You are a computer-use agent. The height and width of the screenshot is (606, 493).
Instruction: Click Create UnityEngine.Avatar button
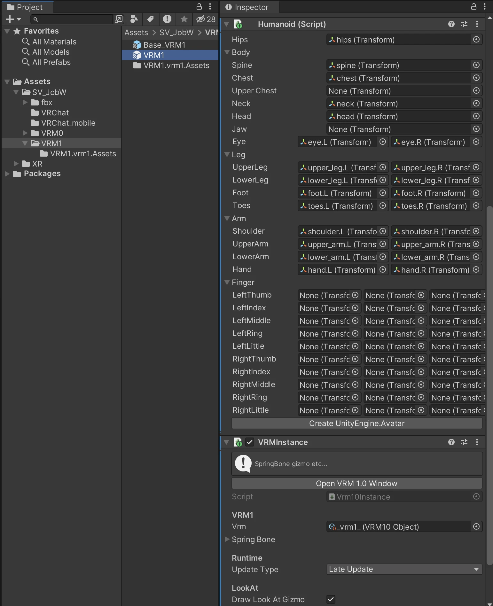click(x=357, y=423)
